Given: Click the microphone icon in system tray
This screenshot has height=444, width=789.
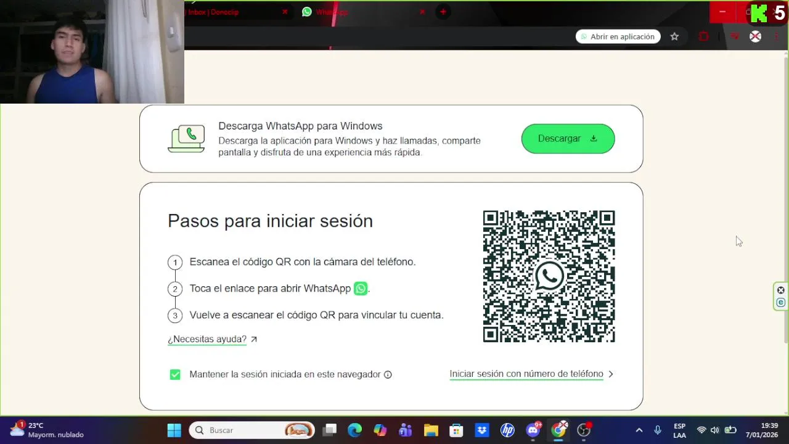Looking at the screenshot, I should pyautogui.click(x=658, y=430).
